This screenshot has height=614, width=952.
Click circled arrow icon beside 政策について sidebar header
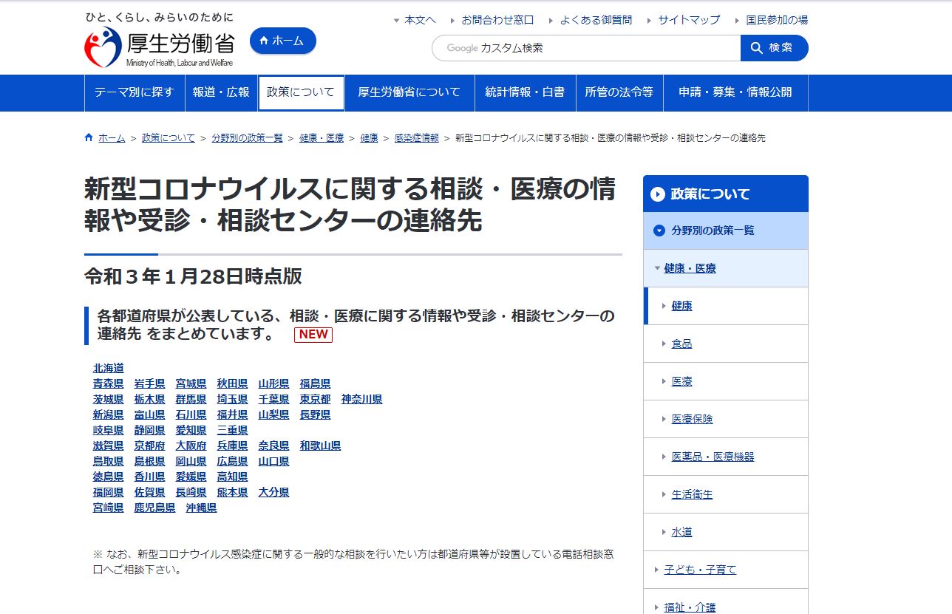coord(658,194)
